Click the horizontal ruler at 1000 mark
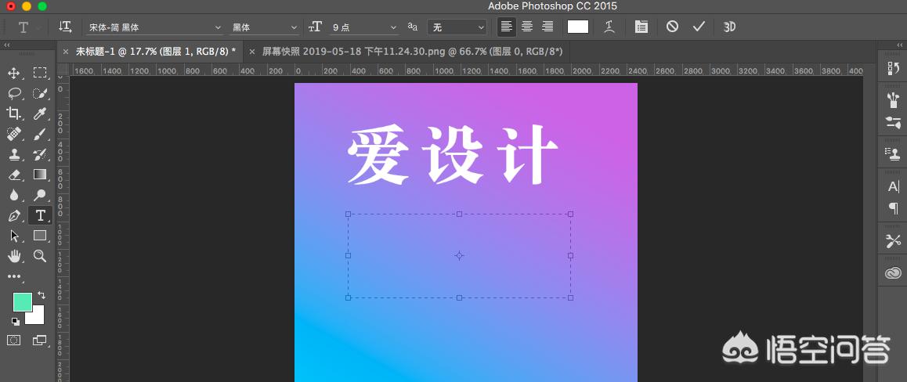907x382 pixels. click(443, 70)
